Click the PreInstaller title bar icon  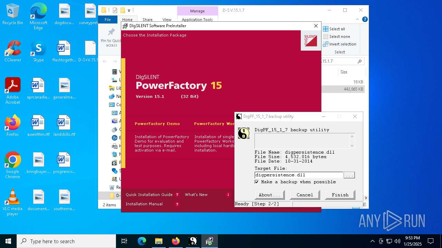(x=125, y=26)
